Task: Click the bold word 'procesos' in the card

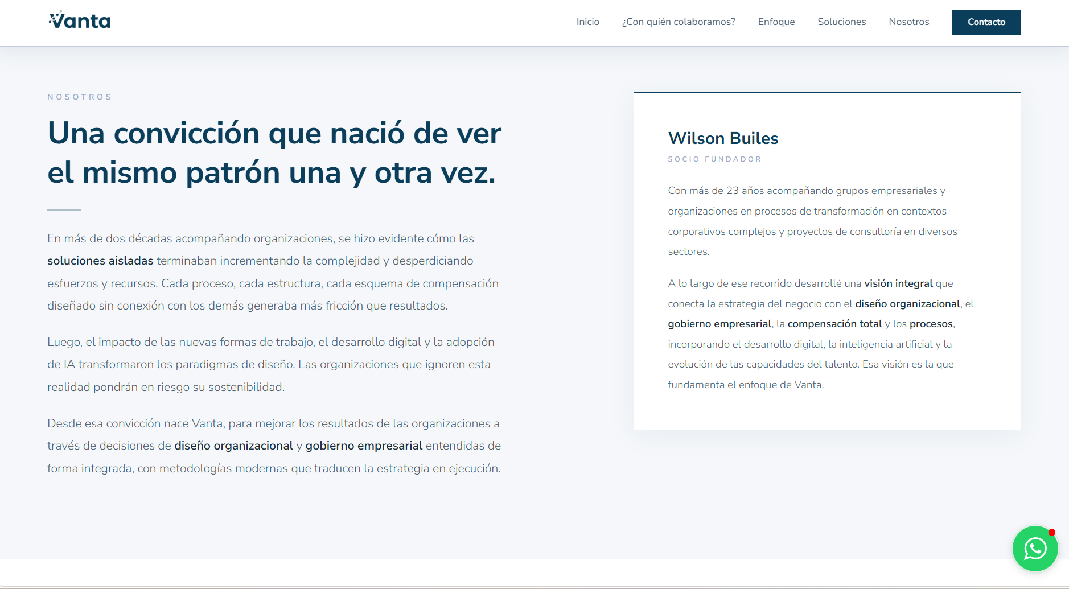Action: point(931,324)
